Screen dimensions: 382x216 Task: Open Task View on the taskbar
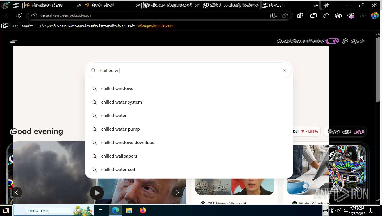(101, 210)
